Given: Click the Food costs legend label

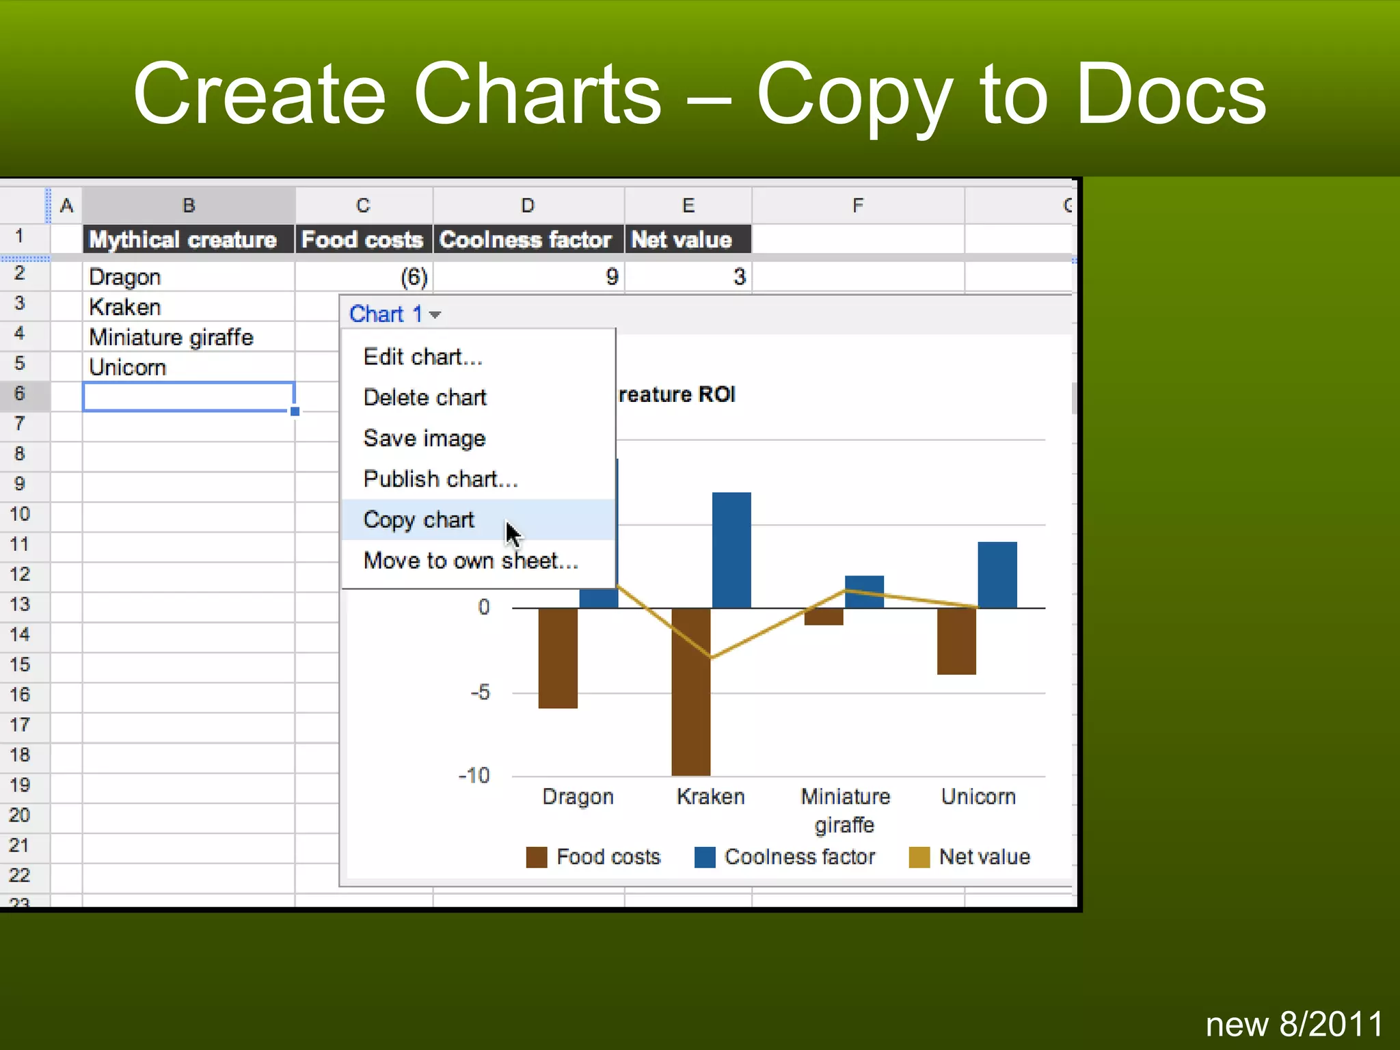Looking at the screenshot, I should tap(608, 857).
